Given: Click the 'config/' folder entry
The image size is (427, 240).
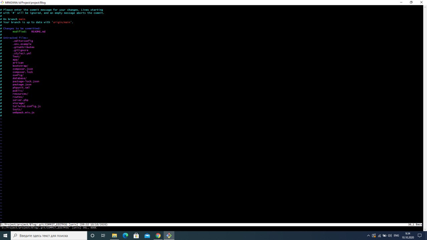Looking at the screenshot, I should 18,75.
